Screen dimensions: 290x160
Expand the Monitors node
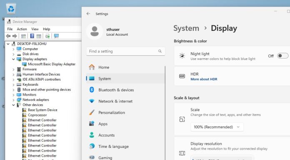(13, 95)
